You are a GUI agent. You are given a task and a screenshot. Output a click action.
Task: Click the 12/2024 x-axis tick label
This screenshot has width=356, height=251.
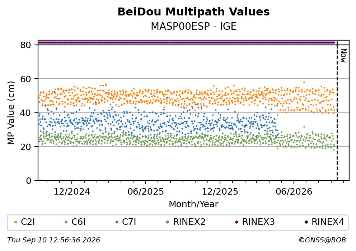tap(72, 192)
